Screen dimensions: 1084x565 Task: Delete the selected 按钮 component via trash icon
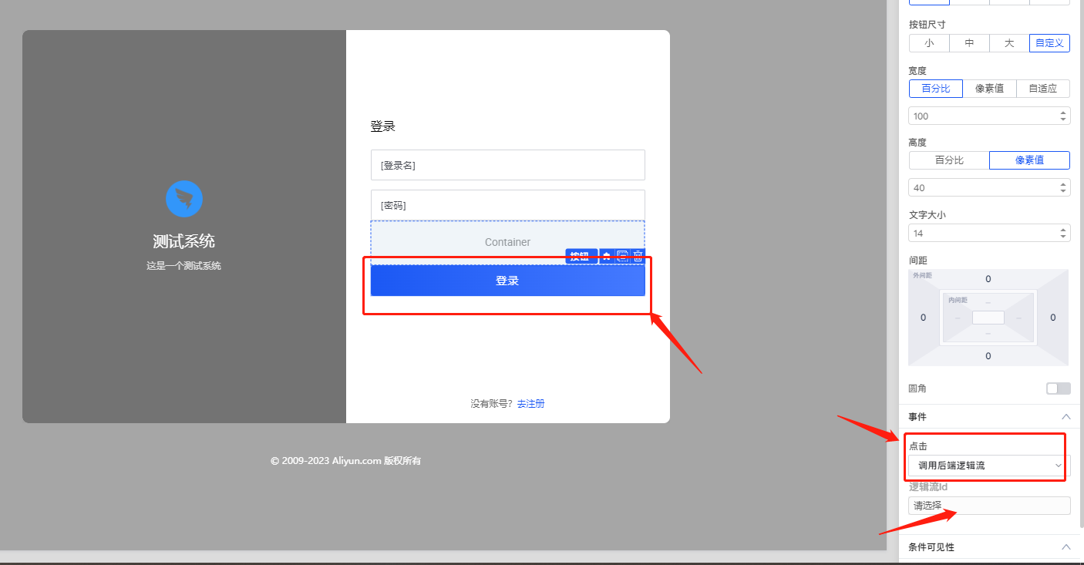click(x=638, y=257)
